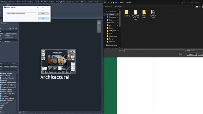Select Window Schedule in the project browser
Viewport: 203px width, 114px height.
pos(7,101)
